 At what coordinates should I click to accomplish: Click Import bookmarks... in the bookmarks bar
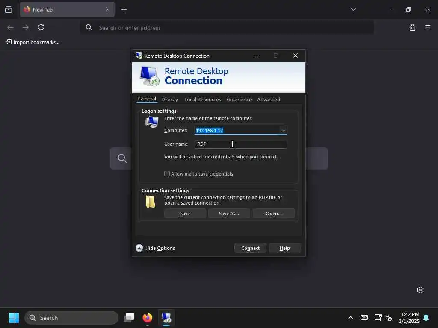click(x=33, y=42)
